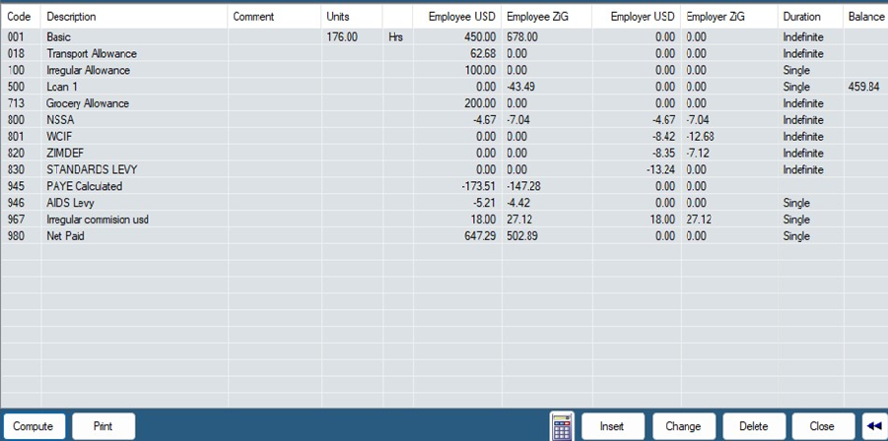This screenshot has height=441, width=888.
Task: Click the Units column header
Action: pos(352,17)
